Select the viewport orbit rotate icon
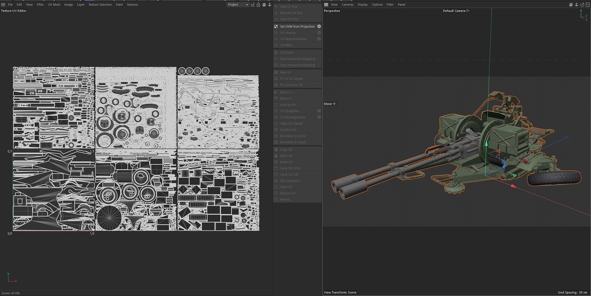The width and height of the screenshot is (591, 296). [x=582, y=5]
